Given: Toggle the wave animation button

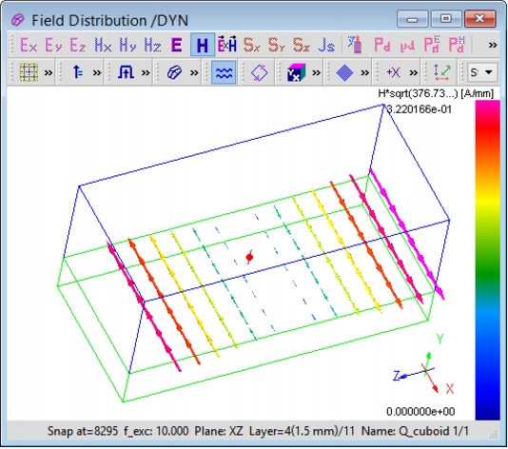Looking at the screenshot, I should 224,72.
